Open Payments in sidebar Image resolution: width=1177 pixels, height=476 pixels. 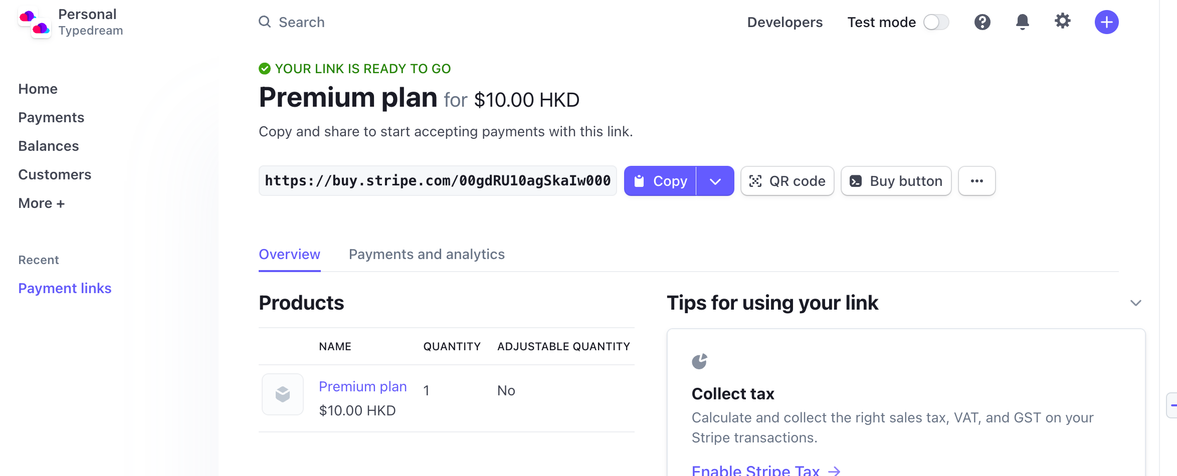pos(51,117)
